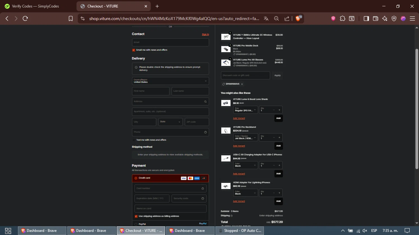The width and height of the screenshot is (419, 235).
Task: Apply the discount code button
Action: pos(277,76)
